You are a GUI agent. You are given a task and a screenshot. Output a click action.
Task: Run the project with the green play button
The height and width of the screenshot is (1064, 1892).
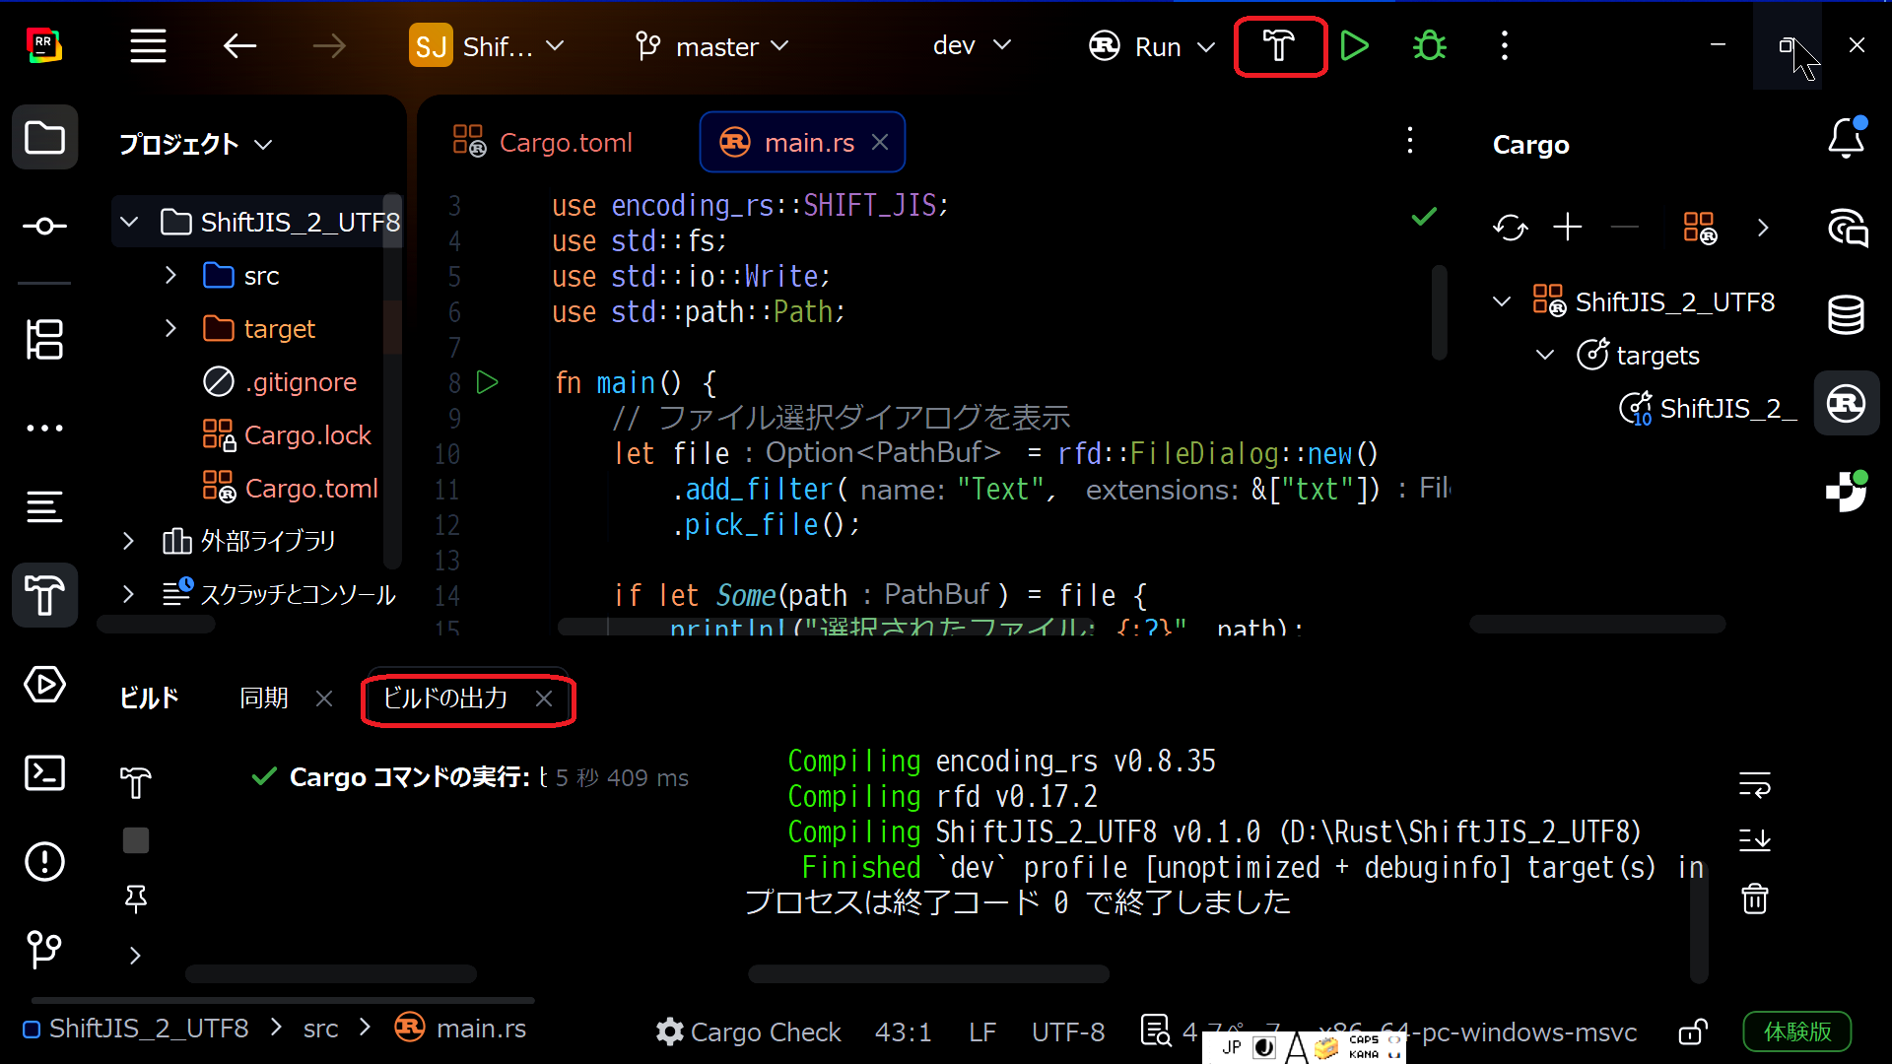[1355, 46]
